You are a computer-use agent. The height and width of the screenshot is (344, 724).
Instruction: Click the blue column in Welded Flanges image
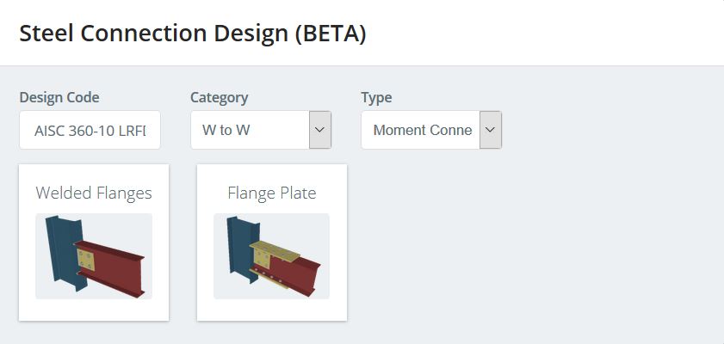62,251
